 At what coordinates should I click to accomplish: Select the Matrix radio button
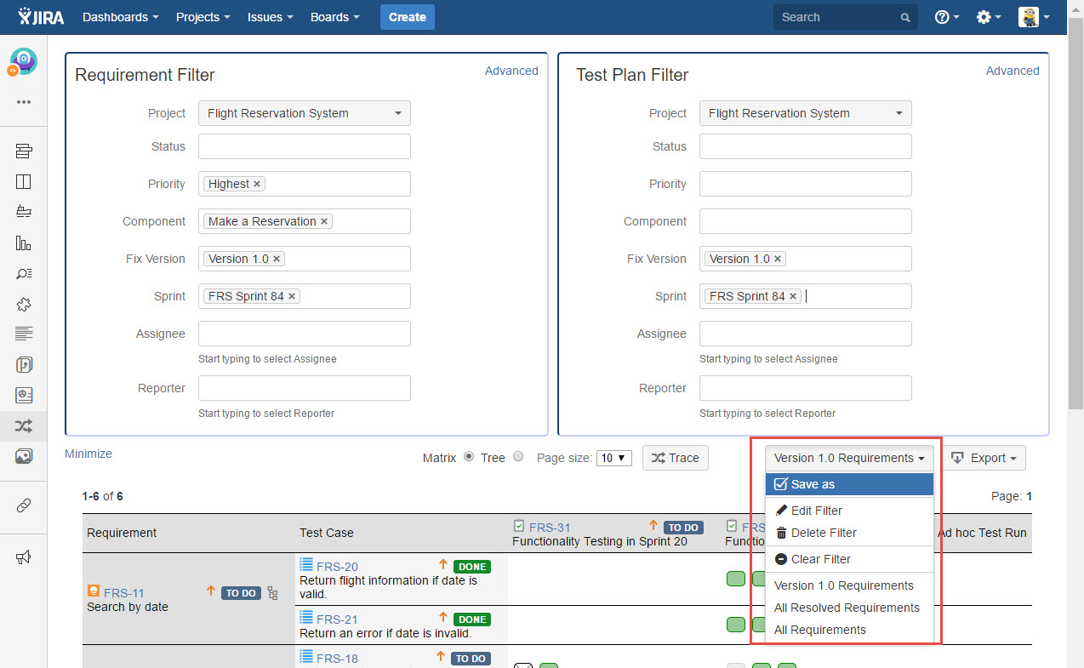tap(467, 457)
